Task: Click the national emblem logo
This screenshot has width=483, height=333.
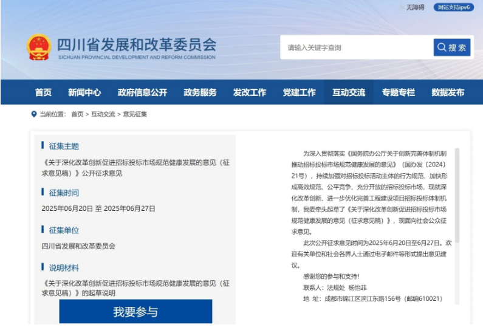Action: [x=38, y=47]
